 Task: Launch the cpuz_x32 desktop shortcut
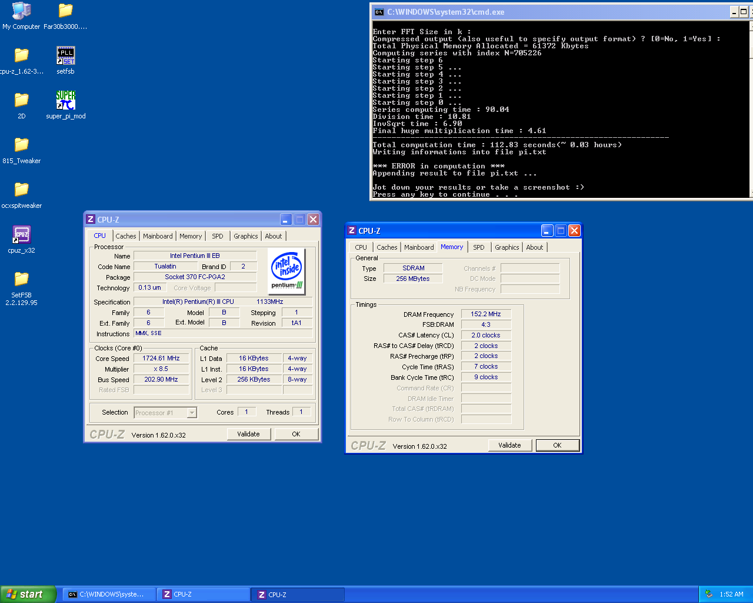21,239
